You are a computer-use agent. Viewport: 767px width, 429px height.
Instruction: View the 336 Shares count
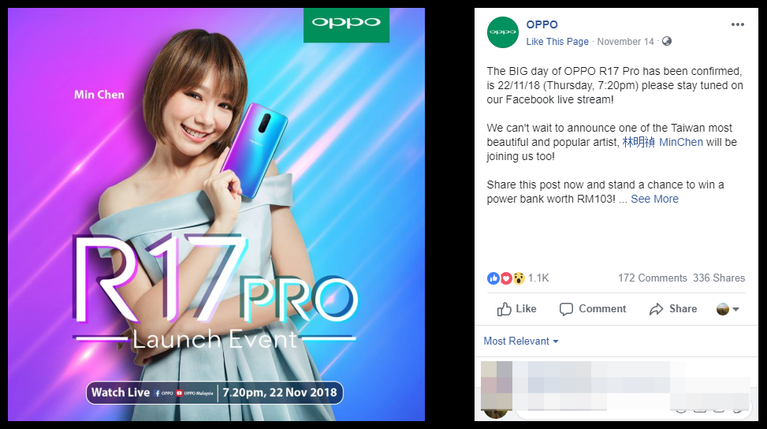pos(719,278)
